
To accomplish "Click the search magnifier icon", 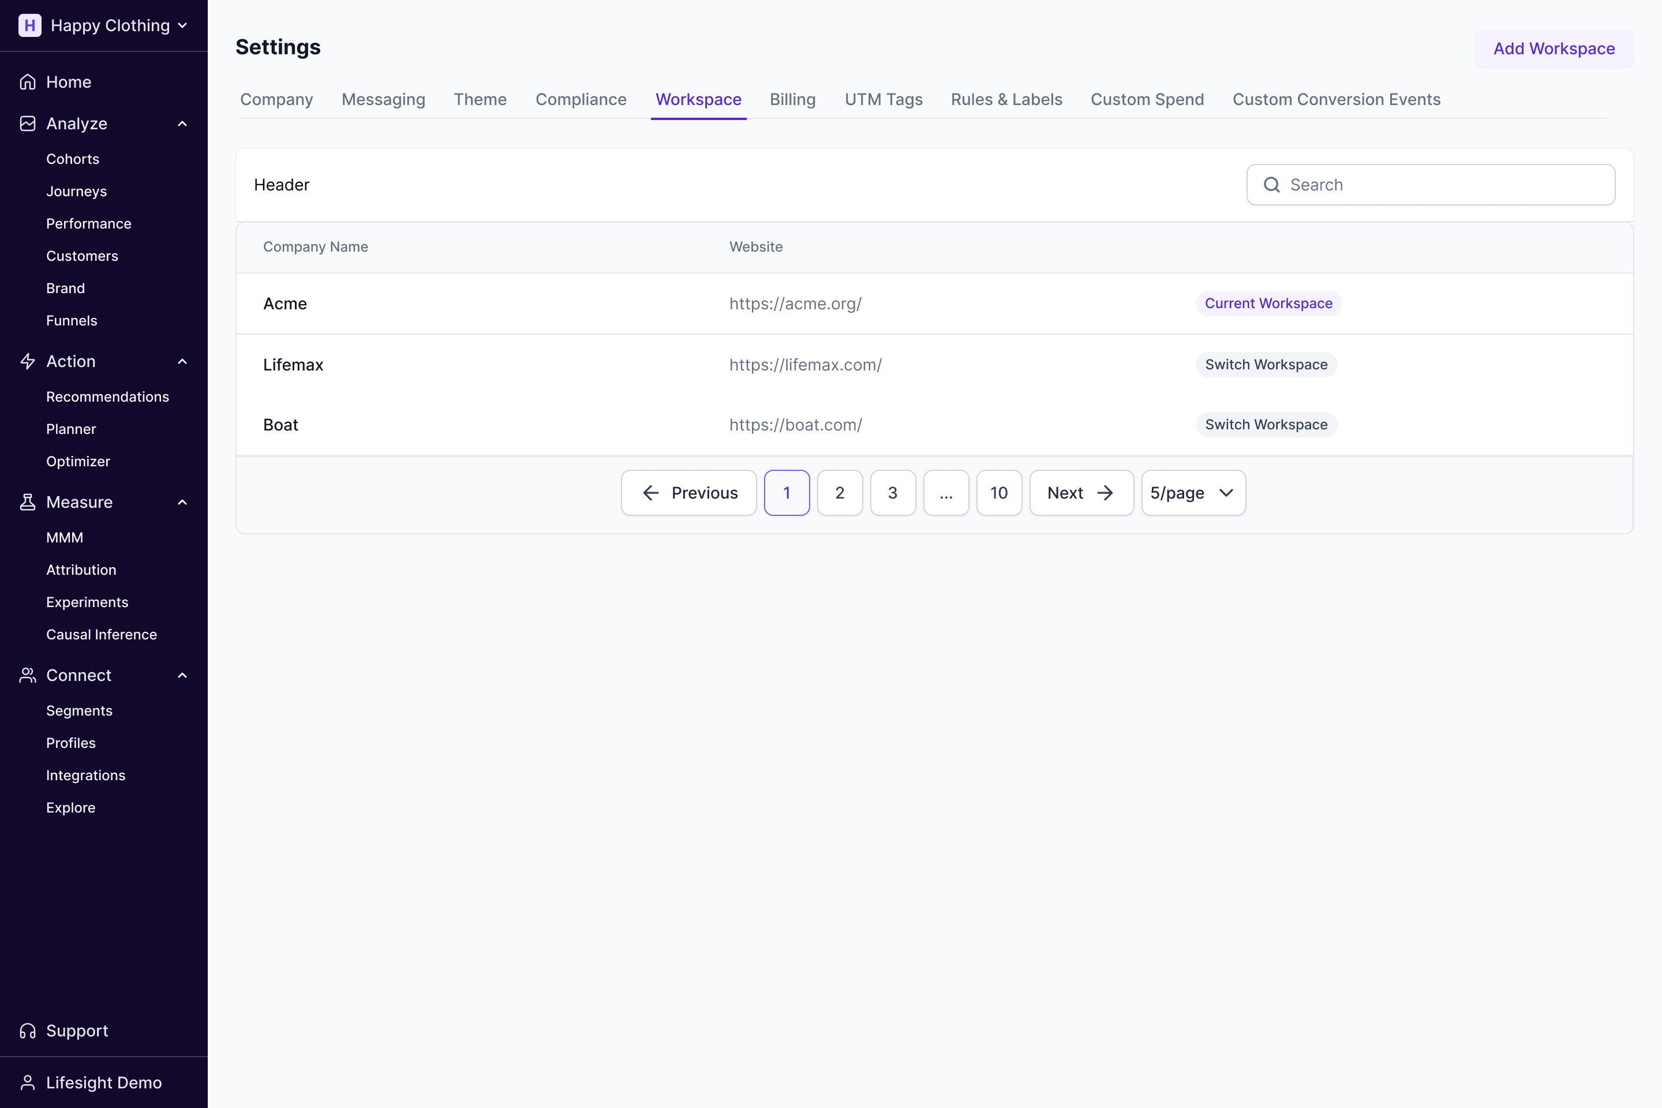I will coord(1271,185).
